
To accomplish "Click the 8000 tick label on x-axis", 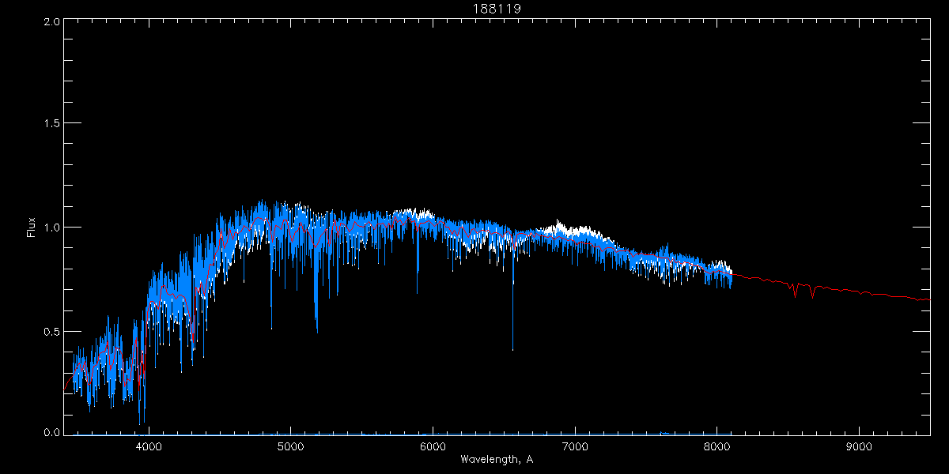I will tap(717, 446).
